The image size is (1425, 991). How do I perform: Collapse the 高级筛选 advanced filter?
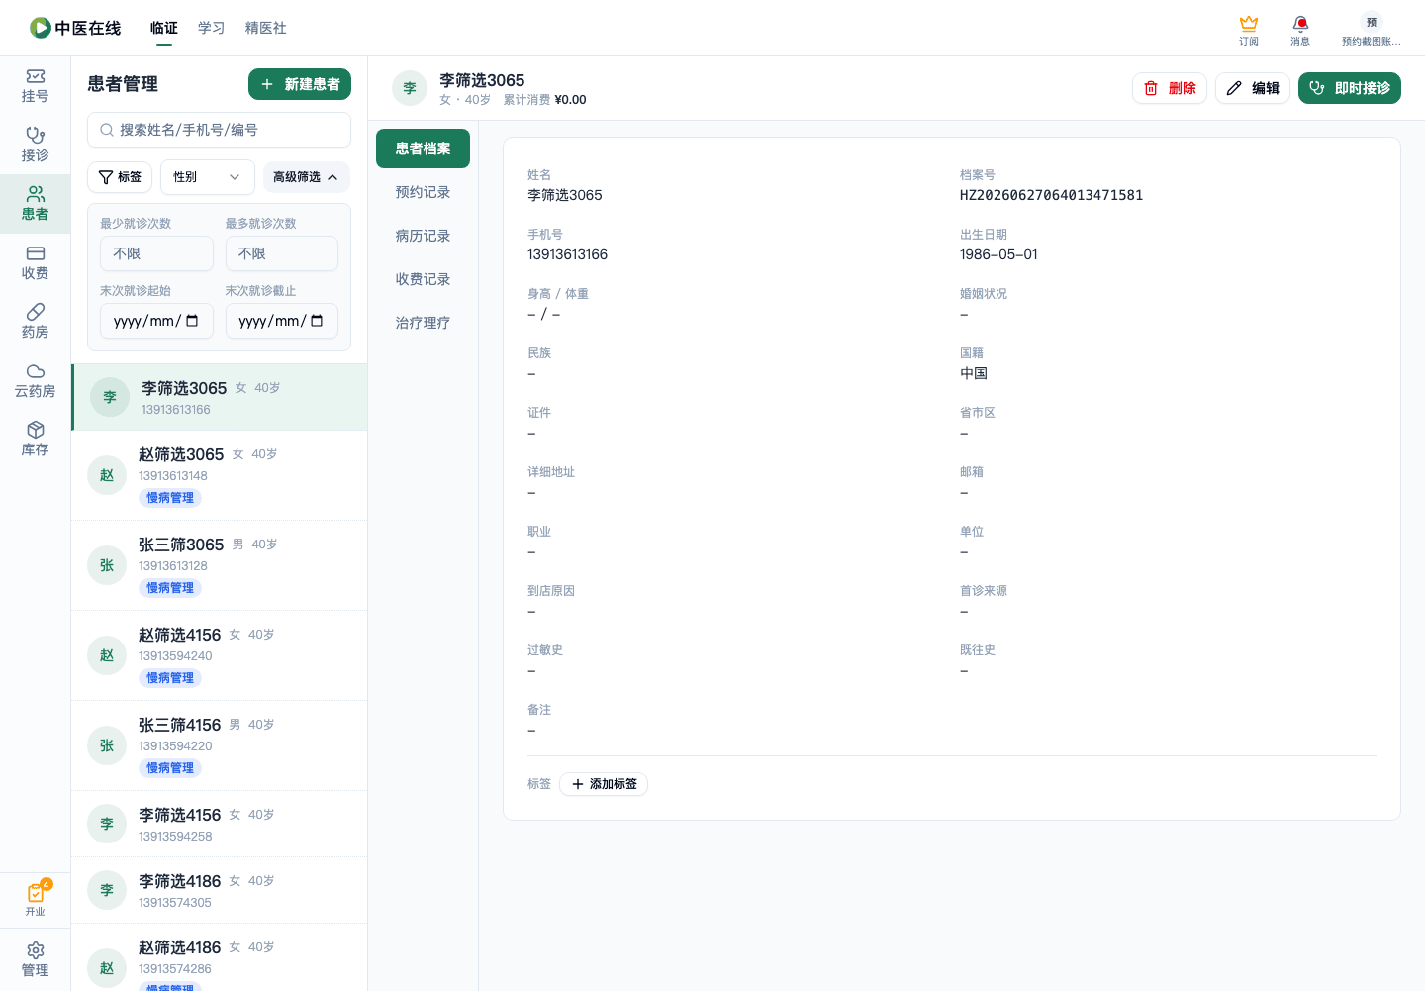tap(307, 177)
